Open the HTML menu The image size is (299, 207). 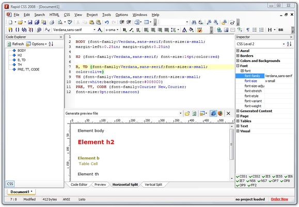(54, 14)
